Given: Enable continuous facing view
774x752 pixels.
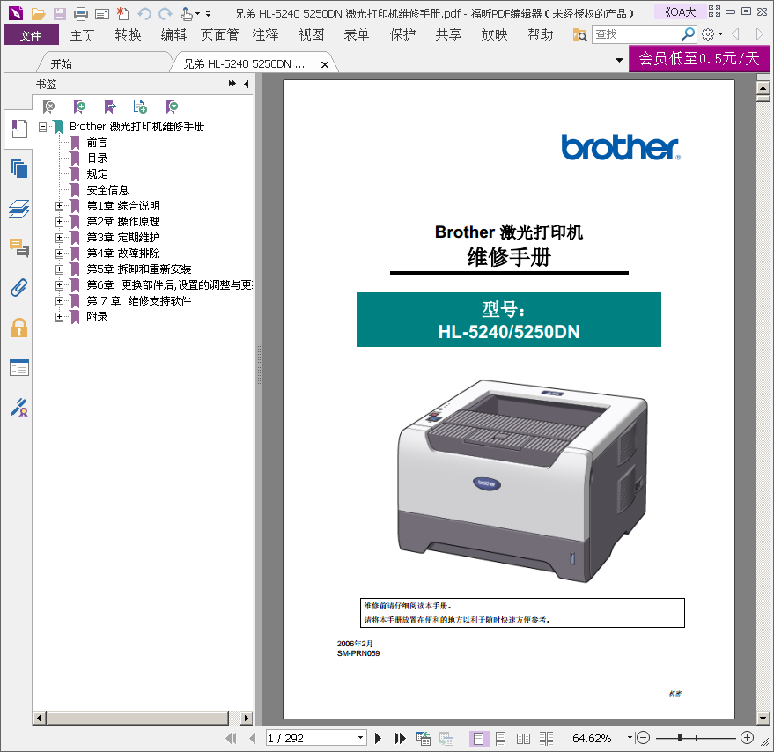Looking at the screenshot, I should 547,739.
